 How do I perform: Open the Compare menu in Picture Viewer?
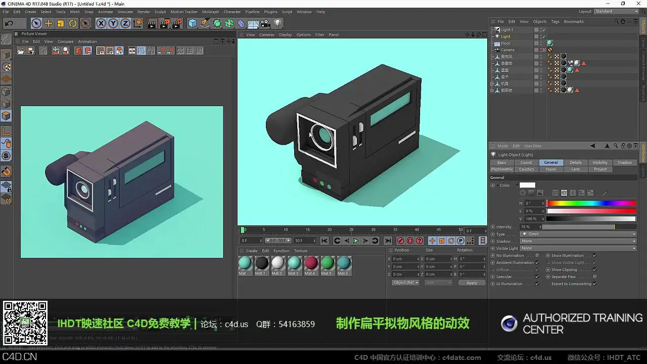pos(65,41)
